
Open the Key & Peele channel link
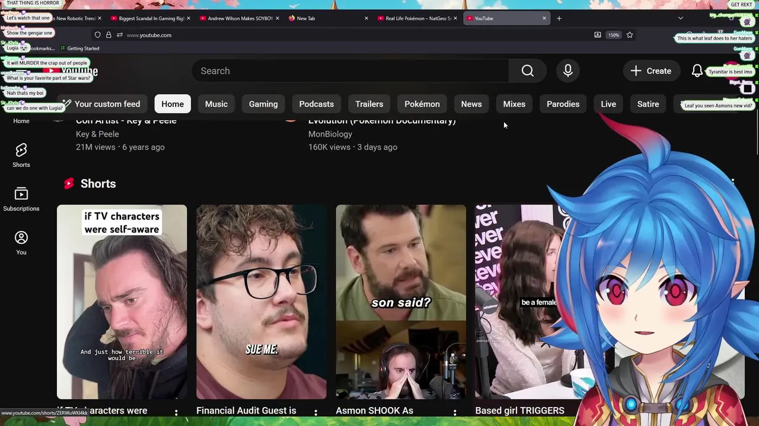(97, 134)
